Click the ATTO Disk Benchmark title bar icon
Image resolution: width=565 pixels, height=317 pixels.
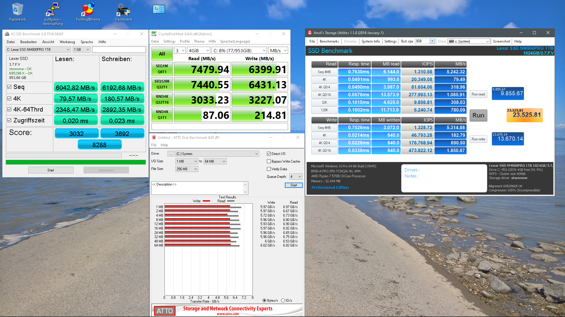(x=154, y=137)
